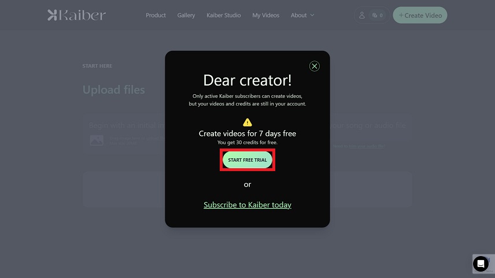Open Kaiber Studio from the navbar
This screenshot has height=278, width=495.
pyautogui.click(x=224, y=15)
